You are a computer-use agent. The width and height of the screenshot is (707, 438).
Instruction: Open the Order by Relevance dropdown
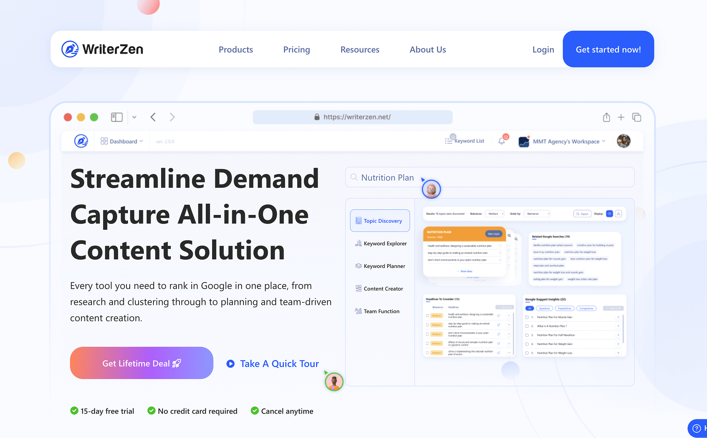(x=537, y=214)
